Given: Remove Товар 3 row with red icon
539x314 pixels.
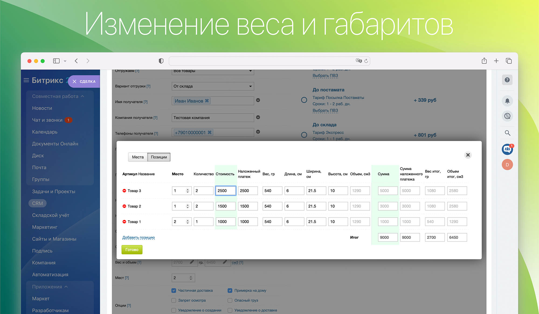Looking at the screenshot, I should (x=124, y=191).
